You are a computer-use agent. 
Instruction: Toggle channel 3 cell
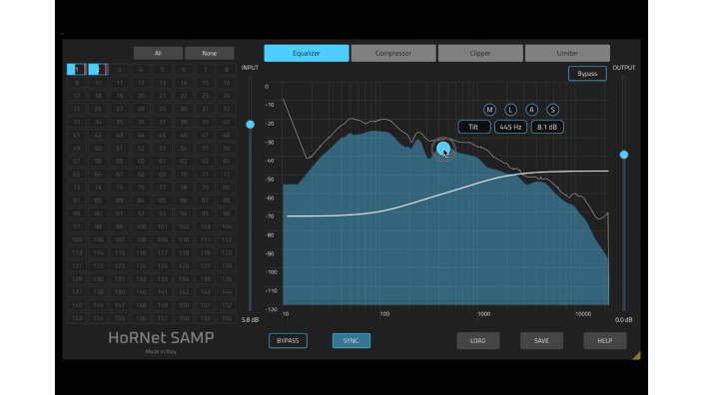[119, 70]
